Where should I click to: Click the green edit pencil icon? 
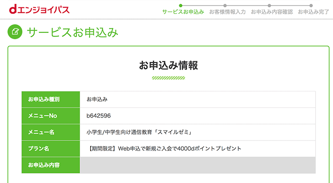[15, 32]
